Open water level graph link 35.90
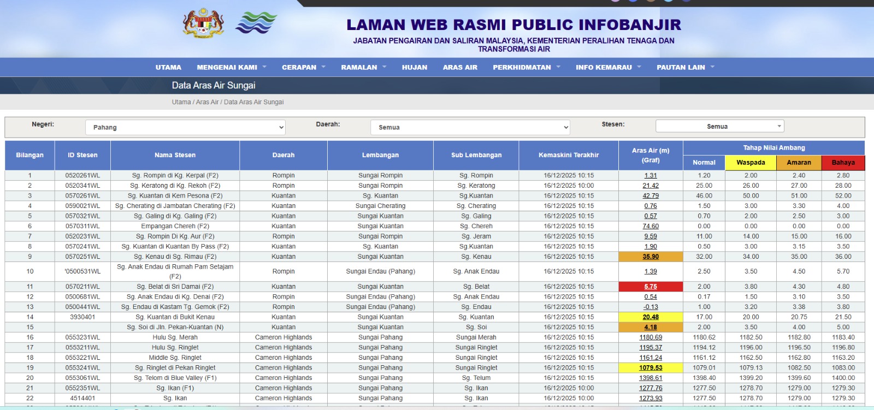Viewport: 874px width, 410px height. [x=650, y=257]
